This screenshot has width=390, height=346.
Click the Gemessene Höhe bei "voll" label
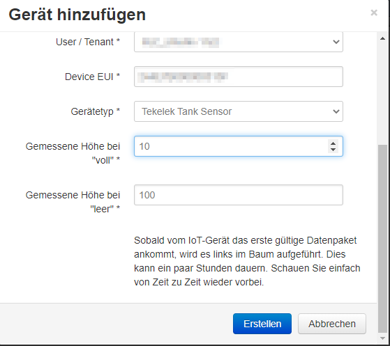point(73,153)
